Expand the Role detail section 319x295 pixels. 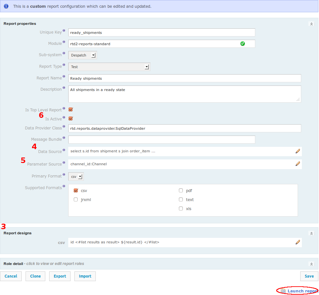click(311, 264)
